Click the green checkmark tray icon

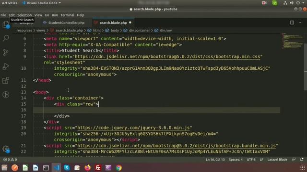(274, 3)
